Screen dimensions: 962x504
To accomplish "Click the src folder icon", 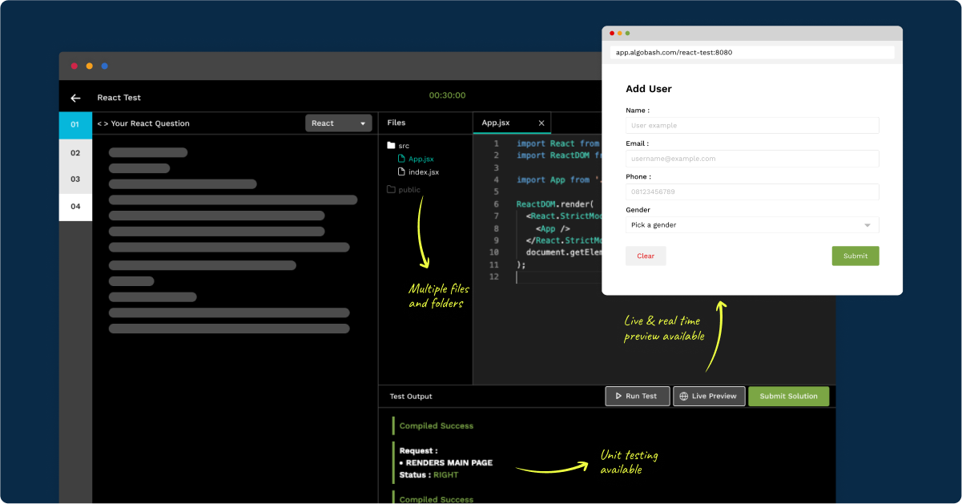I will [x=391, y=146].
